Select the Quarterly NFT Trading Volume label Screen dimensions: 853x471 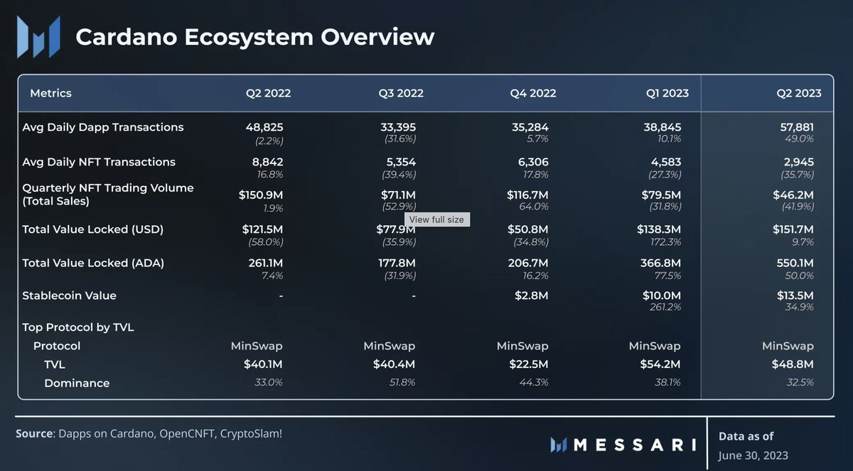[x=108, y=195]
